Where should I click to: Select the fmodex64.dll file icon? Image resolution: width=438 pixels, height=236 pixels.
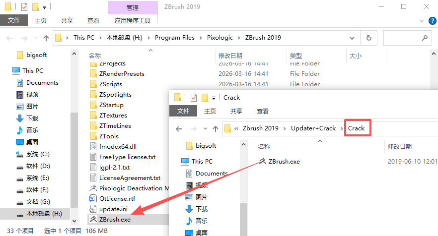tap(93, 146)
